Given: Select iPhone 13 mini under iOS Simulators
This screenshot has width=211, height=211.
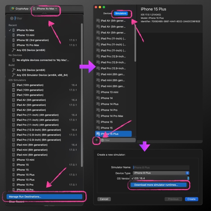Looking at the screenshot, I should click(x=44, y=160).
